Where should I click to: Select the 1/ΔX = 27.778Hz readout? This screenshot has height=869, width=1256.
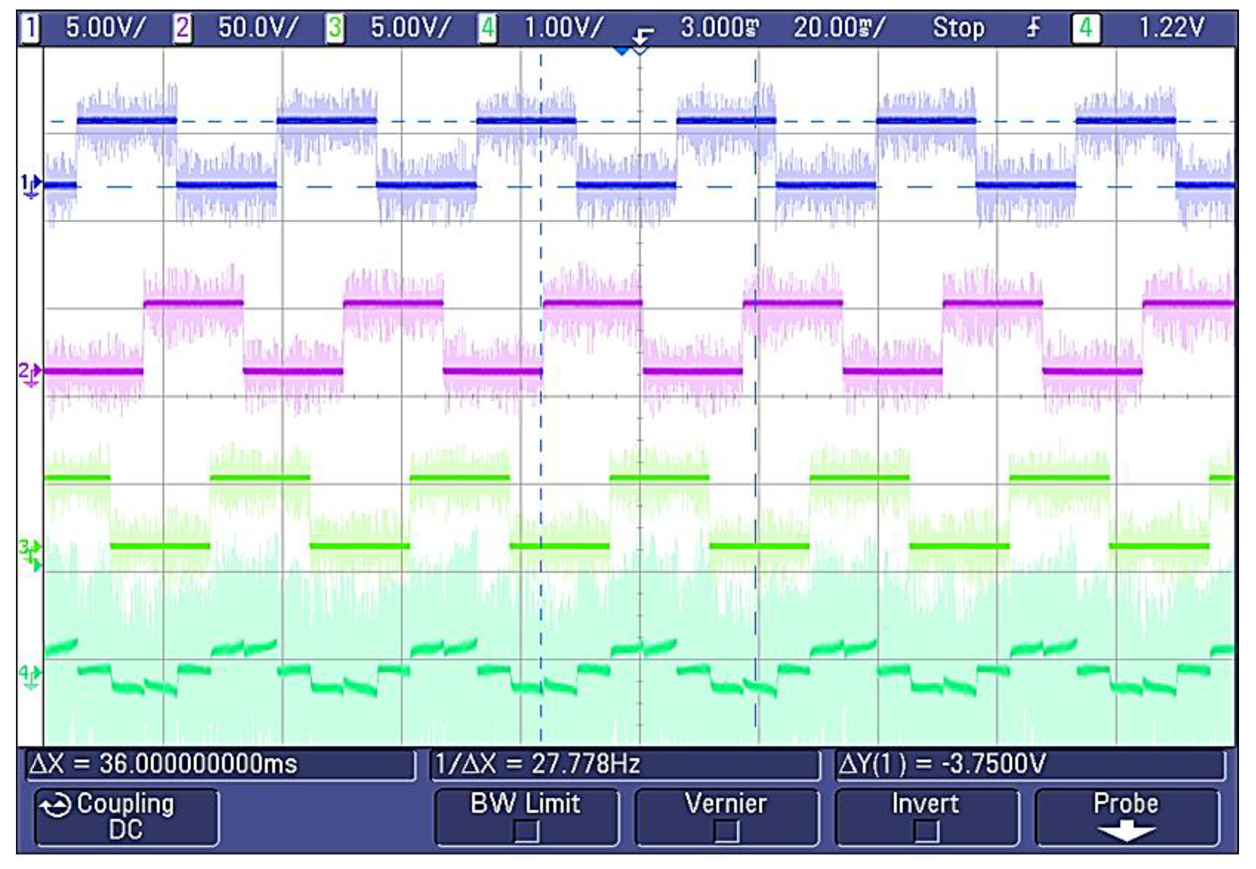(626, 765)
